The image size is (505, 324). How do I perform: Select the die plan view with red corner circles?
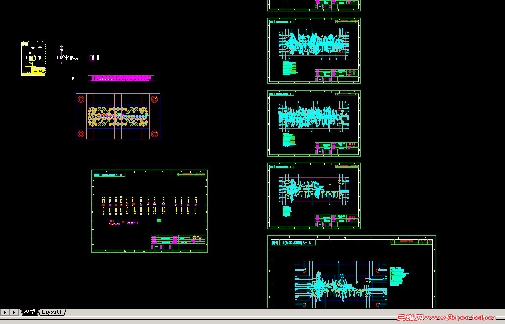[x=118, y=116]
